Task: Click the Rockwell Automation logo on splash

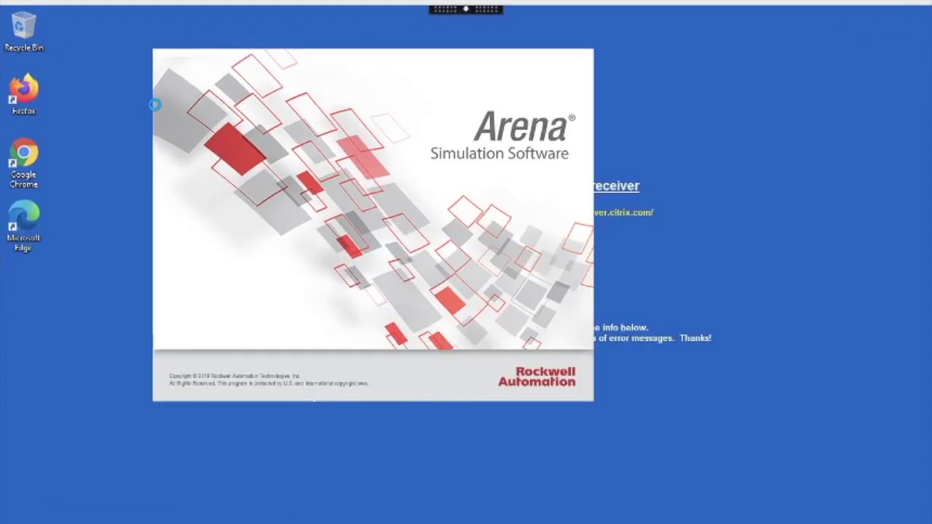Action: [537, 376]
